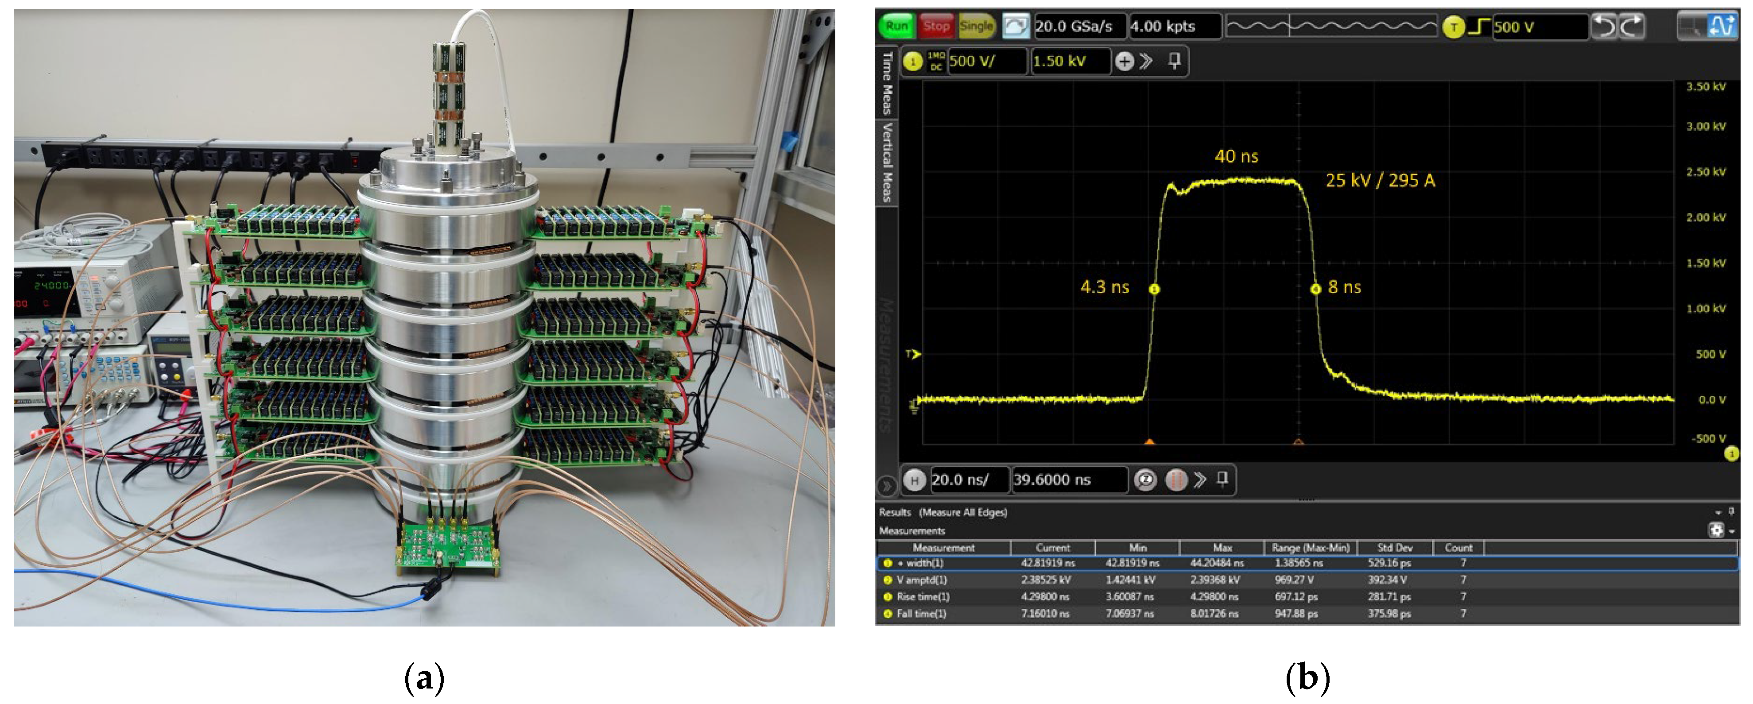The image size is (1753, 704).
Task: Toggle channel 1 yellow button
Action: pos(912,62)
